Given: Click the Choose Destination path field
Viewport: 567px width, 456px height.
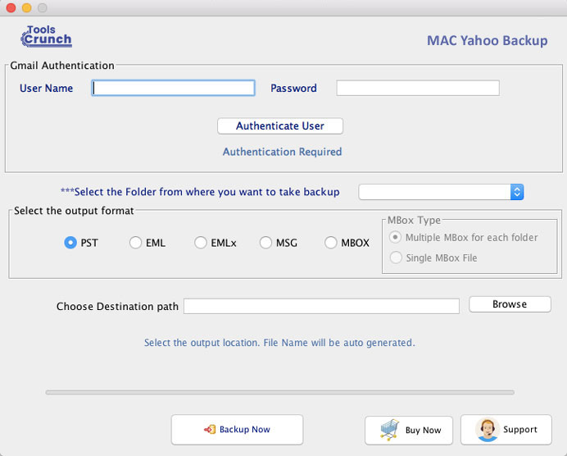Looking at the screenshot, I should (x=321, y=306).
